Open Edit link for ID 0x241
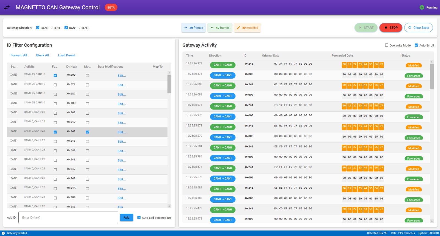 (122, 132)
